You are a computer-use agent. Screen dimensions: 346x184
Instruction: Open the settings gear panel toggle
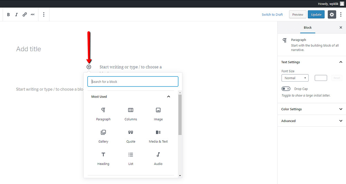332,14
